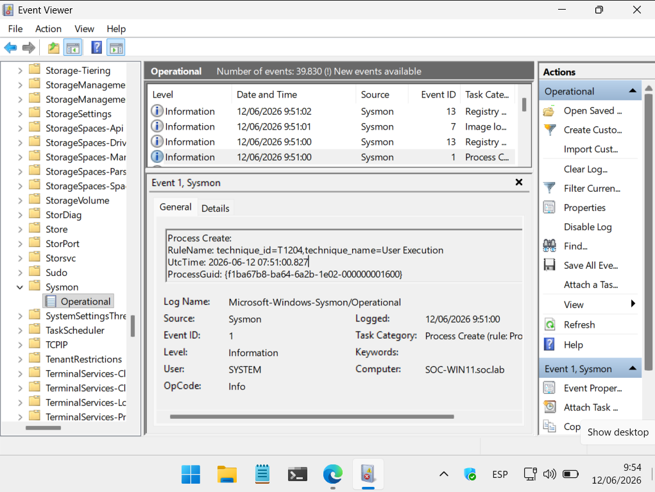Expand the StorDiag tree node
The height and width of the screenshot is (492, 655).
(20, 215)
